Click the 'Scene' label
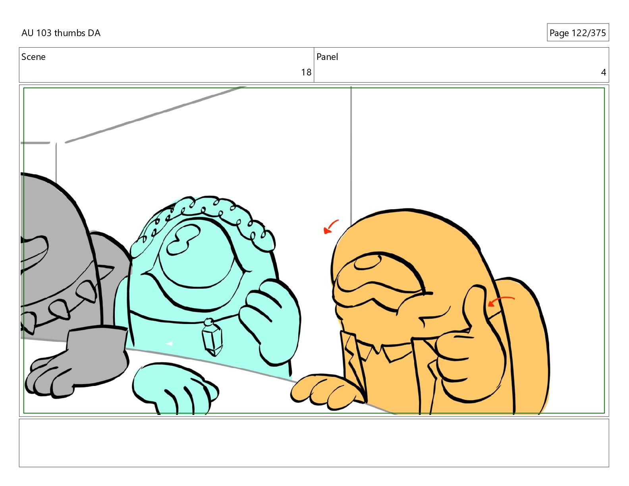 [x=33, y=57]
